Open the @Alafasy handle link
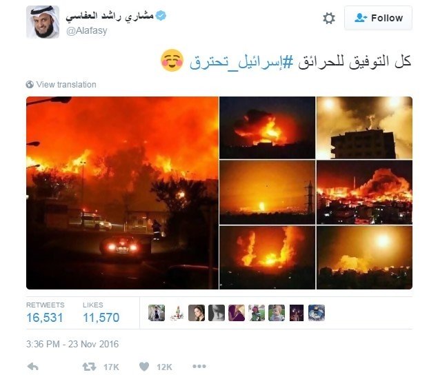This screenshot has width=438, height=377. point(87,30)
